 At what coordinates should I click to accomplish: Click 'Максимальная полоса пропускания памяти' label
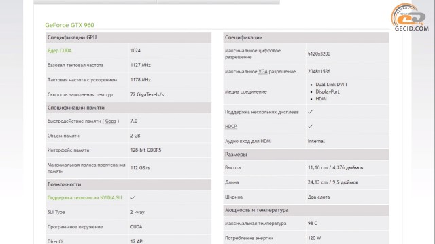point(86,168)
